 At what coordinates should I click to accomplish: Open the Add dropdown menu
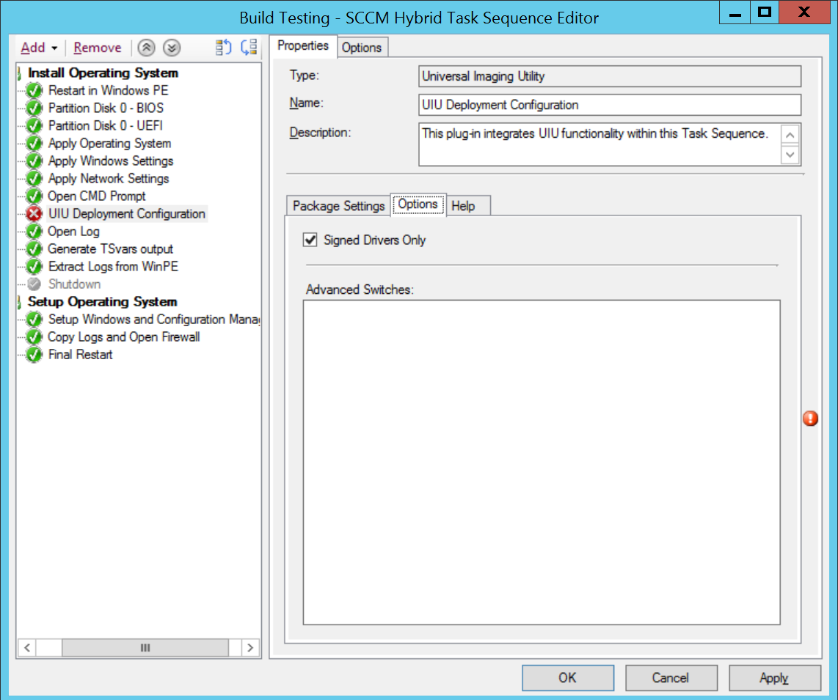(38, 48)
